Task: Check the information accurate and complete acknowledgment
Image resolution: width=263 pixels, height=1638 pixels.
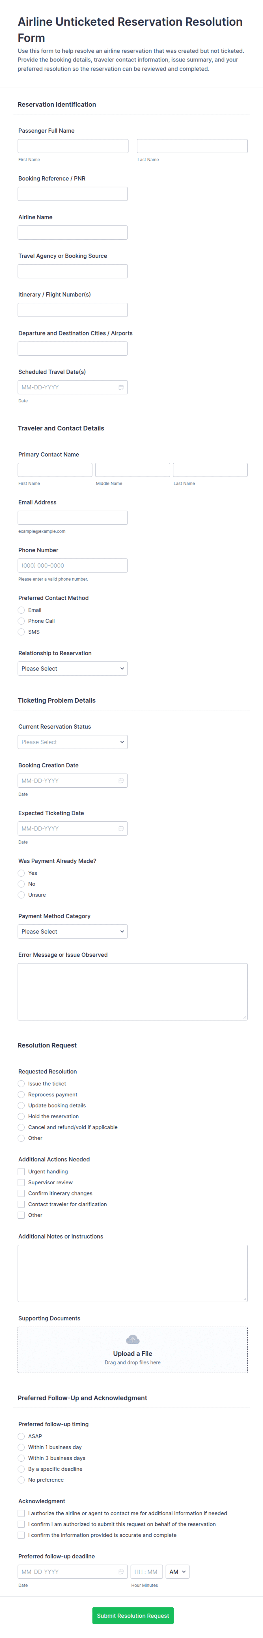Action: point(21,1535)
